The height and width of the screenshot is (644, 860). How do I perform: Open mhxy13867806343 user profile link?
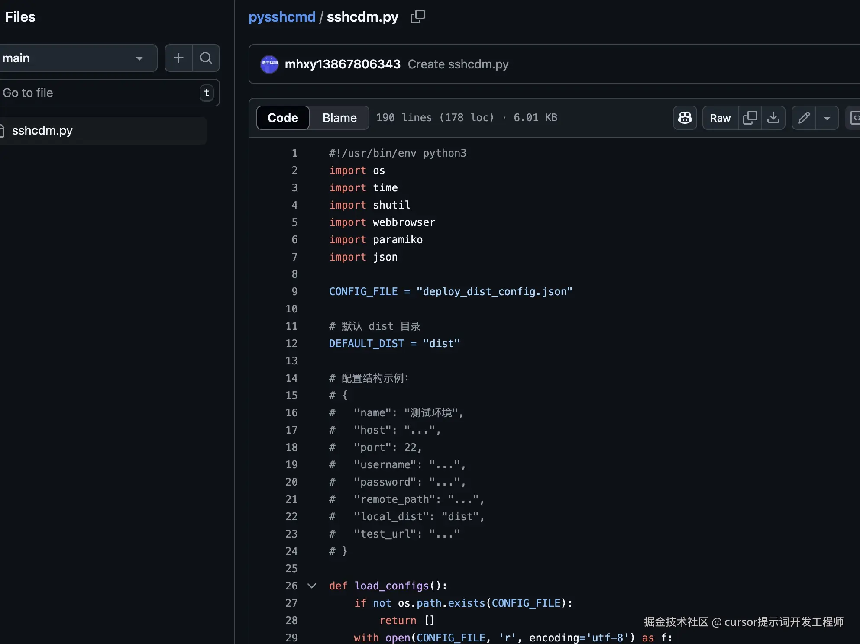[343, 64]
